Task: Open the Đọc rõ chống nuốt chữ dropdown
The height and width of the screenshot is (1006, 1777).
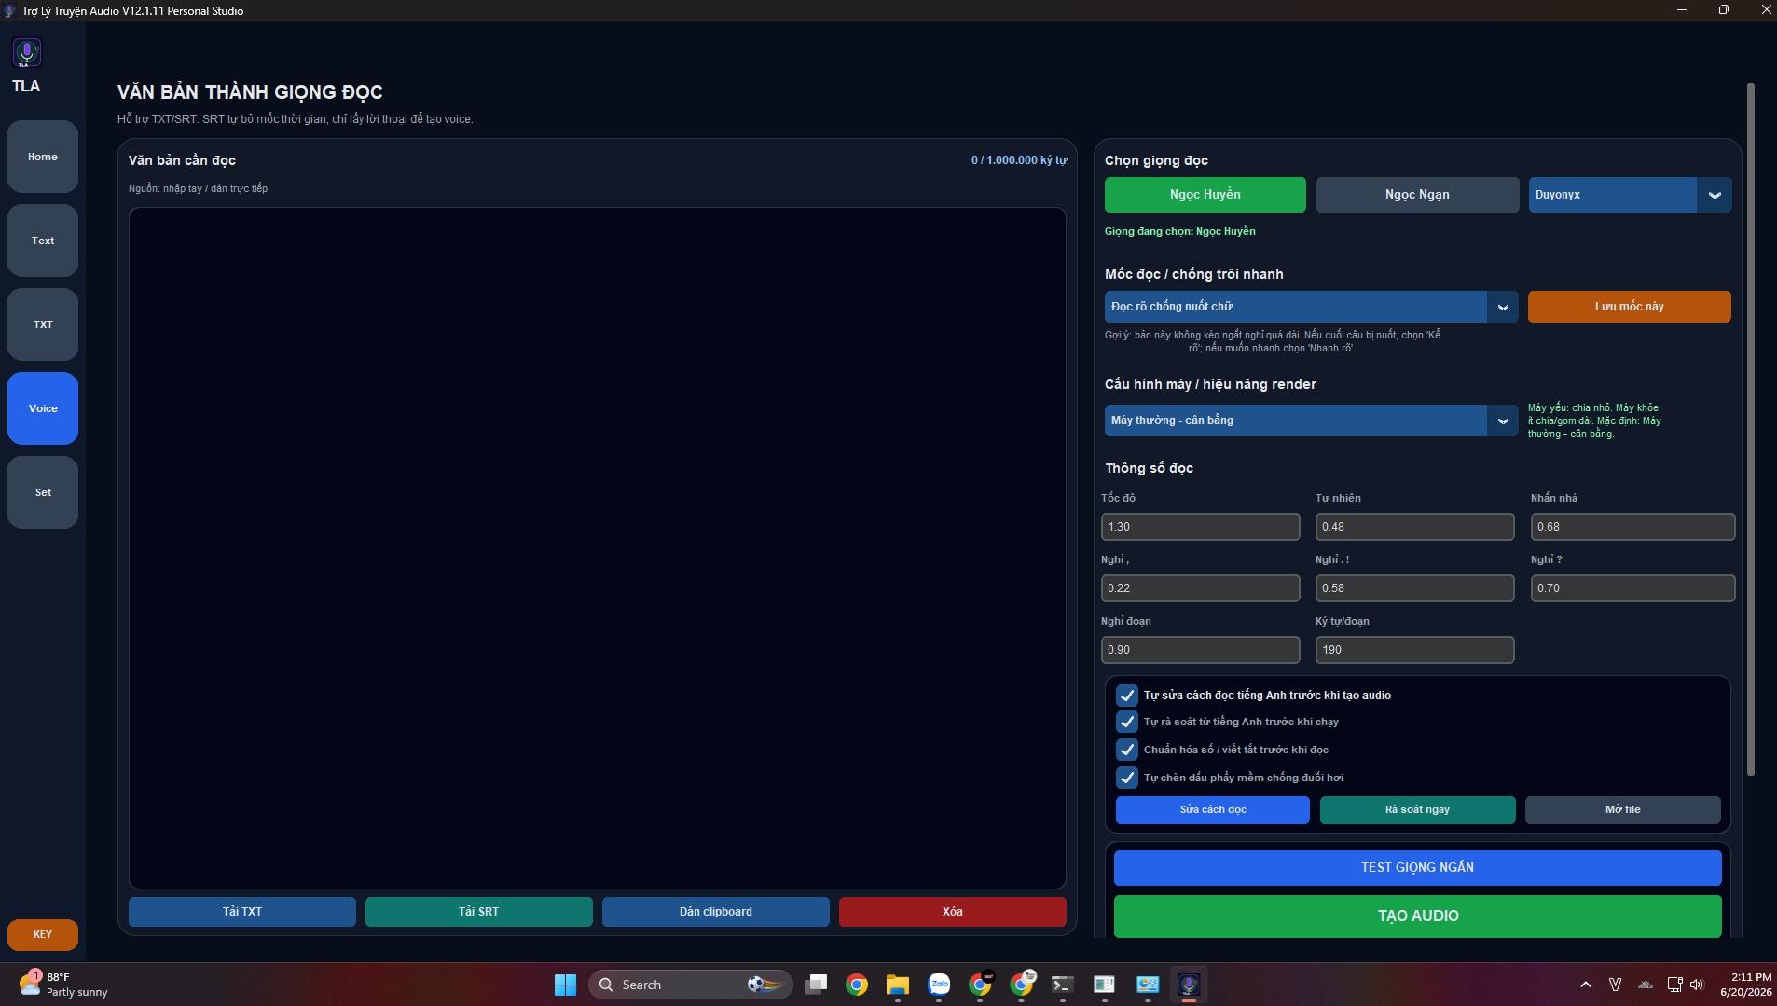Action: coord(1311,307)
